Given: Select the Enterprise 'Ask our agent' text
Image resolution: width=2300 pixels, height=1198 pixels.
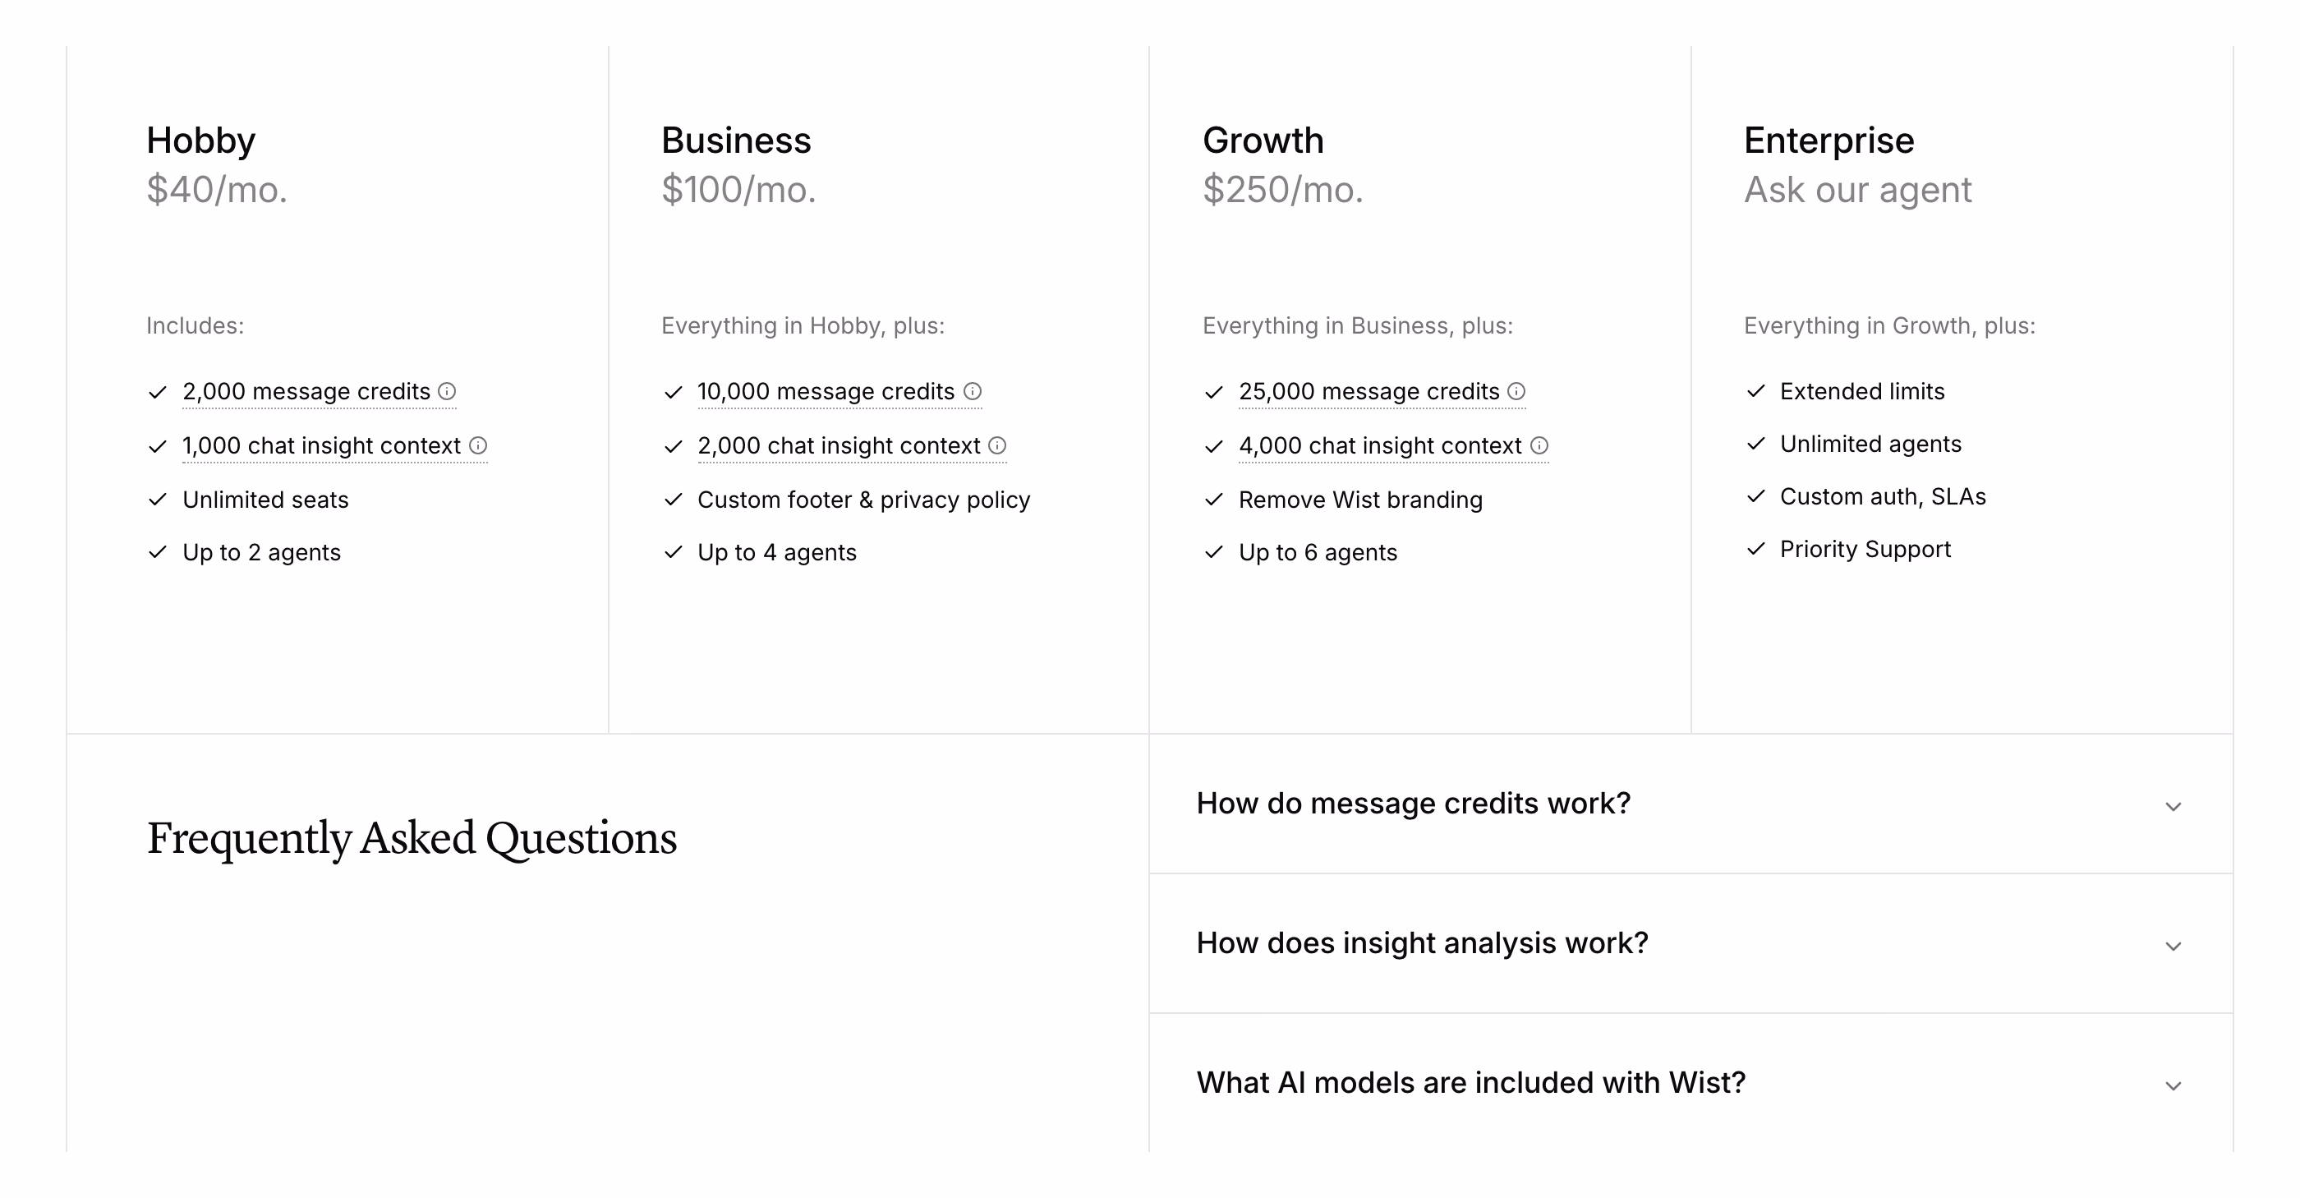Looking at the screenshot, I should pos(1858,191).
